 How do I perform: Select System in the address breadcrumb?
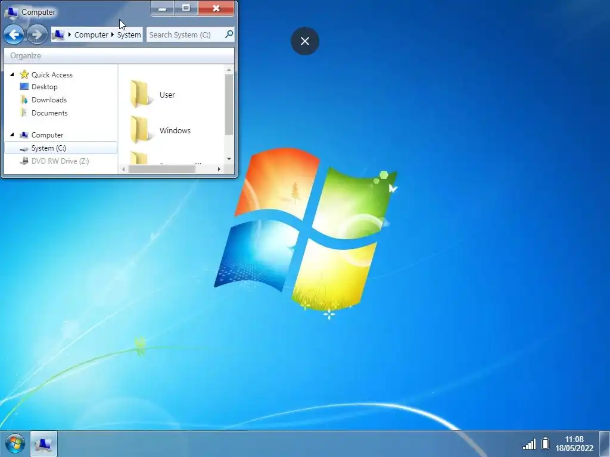click(129, 35)
